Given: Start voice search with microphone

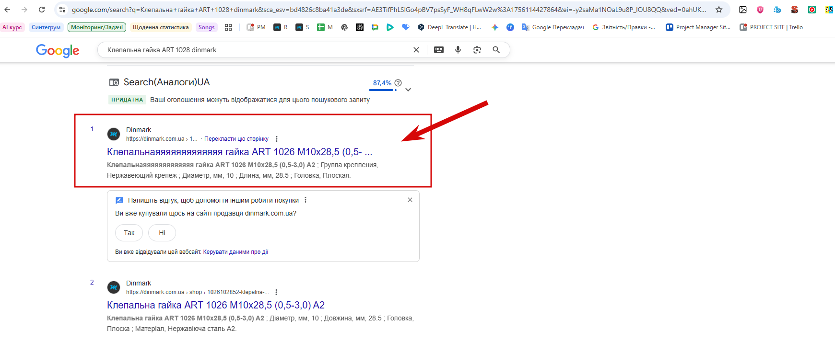Looking at the screenshot, I should [x=458, y=50].
